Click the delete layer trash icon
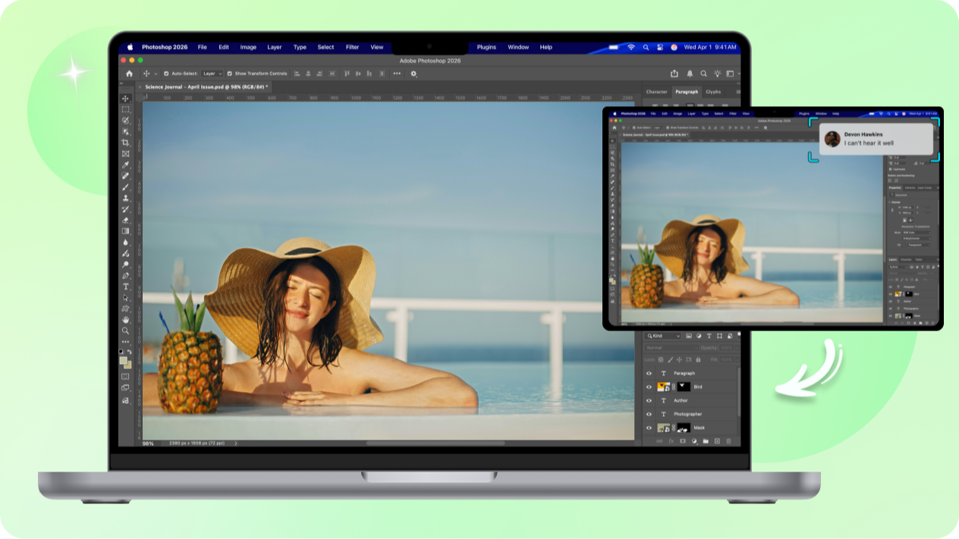 (728, 441)
